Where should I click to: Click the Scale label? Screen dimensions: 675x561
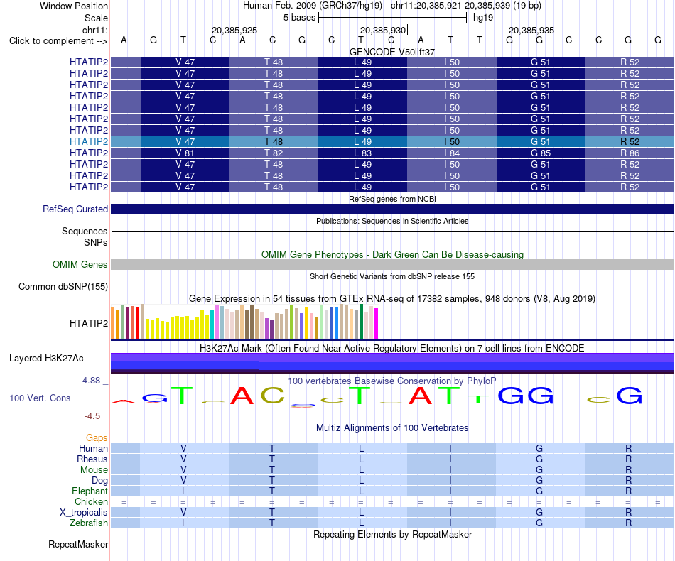96,18
